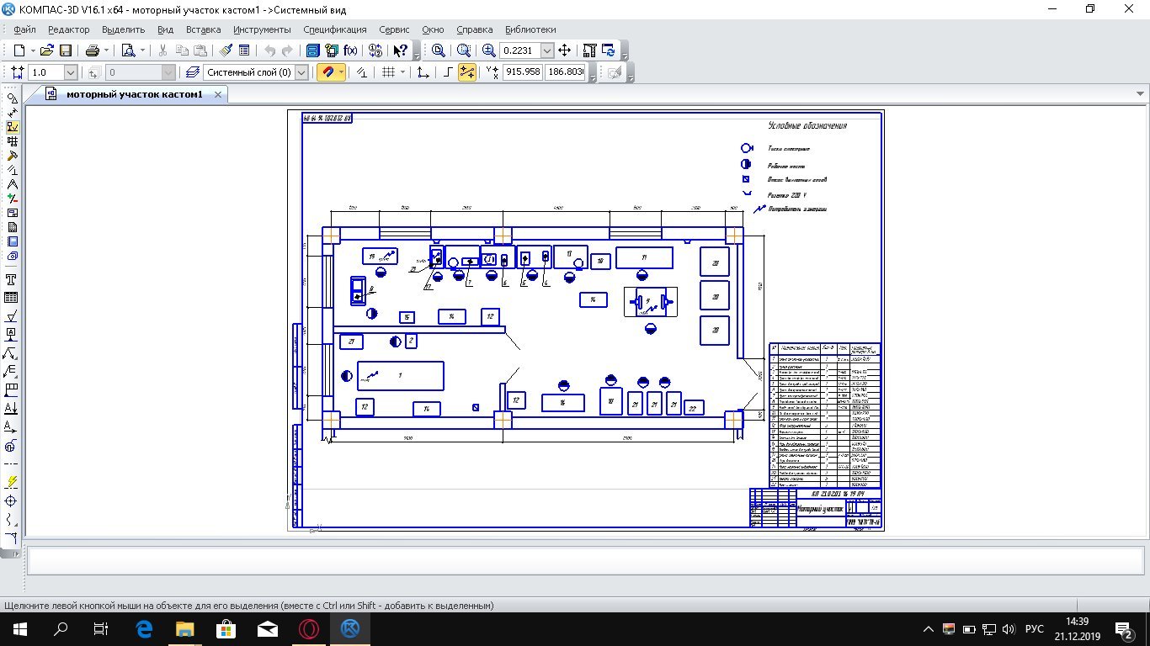Select the Table tool in left sidebar
1150x646 pixels.
[12, 298]
